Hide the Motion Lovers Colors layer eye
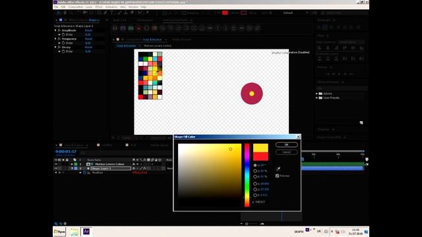This screenshot has height=237, width=422. [x=56, y=164]
